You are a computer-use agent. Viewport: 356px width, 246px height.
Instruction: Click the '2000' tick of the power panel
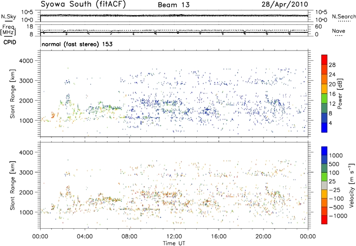[x=26, y=100]
